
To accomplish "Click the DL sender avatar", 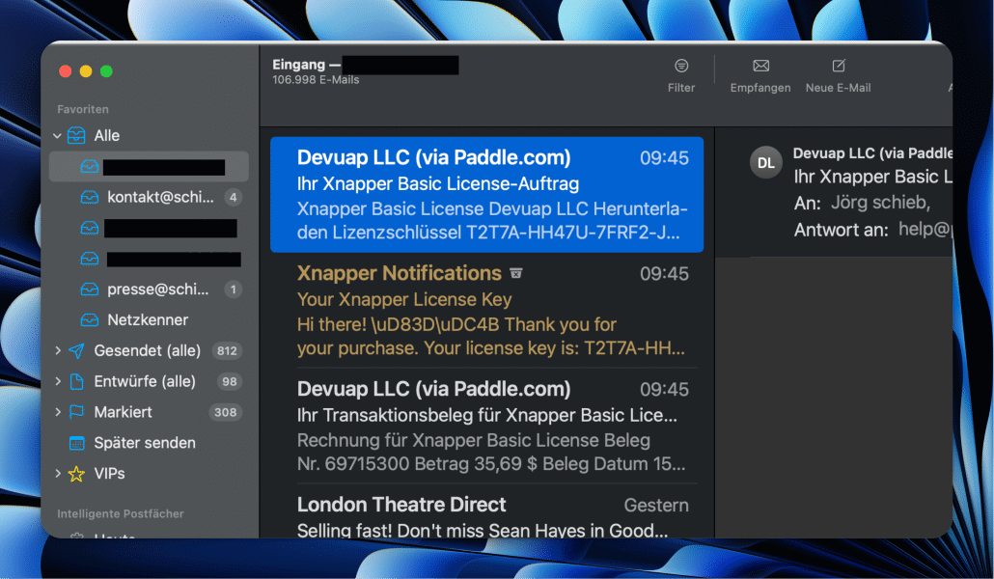I will pyautogui.click(x=766, y=163).
